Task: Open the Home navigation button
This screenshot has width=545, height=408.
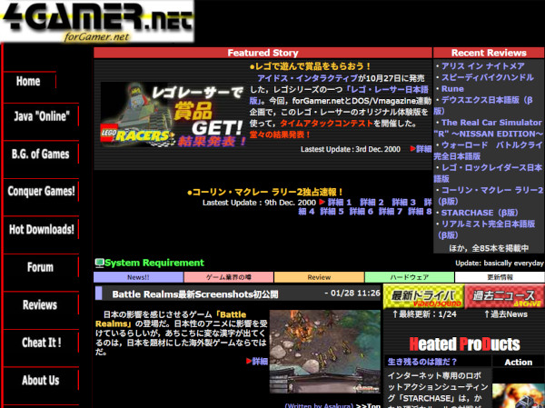Action: (x=28, y=81)
